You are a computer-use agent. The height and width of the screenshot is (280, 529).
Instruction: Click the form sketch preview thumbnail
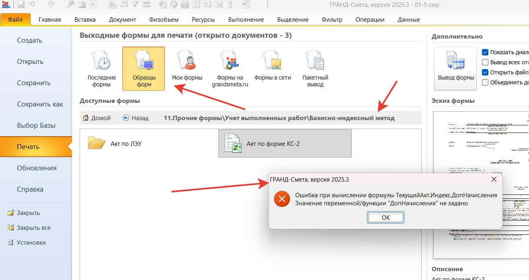(x=481, y=185)
